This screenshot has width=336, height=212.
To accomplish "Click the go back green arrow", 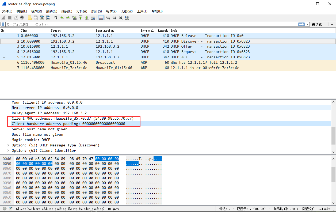I will pos(62,18).
